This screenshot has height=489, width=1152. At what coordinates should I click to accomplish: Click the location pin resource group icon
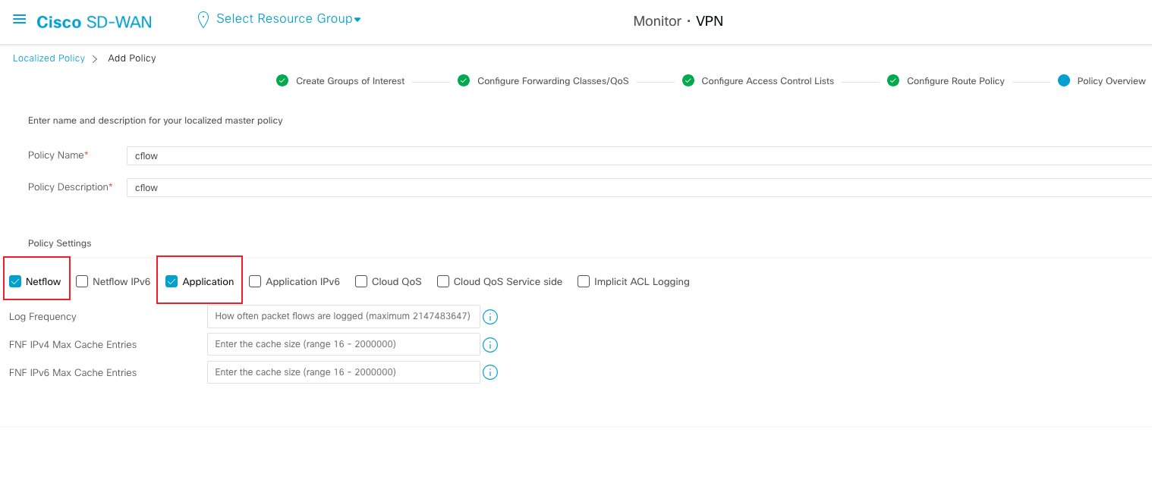[x=203, y=20]
